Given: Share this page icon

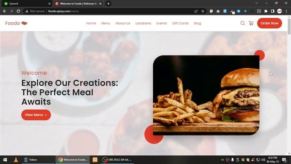Looking at the screenshot, I should (196, 11).
